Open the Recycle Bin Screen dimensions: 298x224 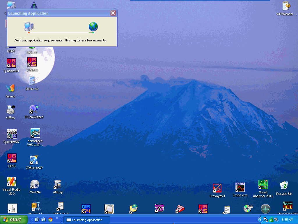[x=284, y=186]
